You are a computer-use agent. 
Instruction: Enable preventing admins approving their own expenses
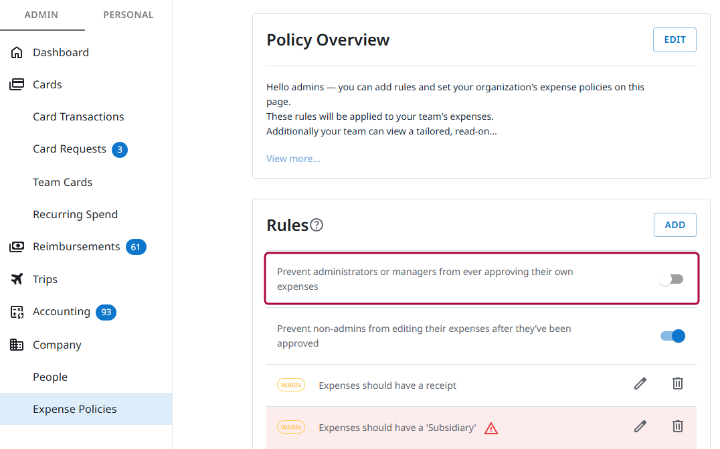tap(671, 279)
